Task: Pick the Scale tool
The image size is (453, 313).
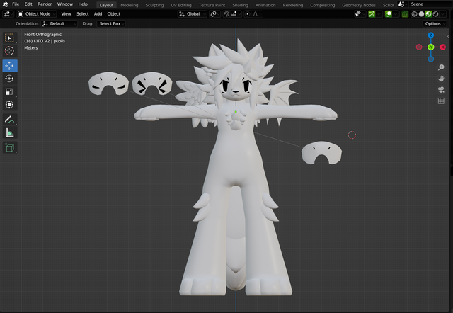Action: [x=9, y=91]
